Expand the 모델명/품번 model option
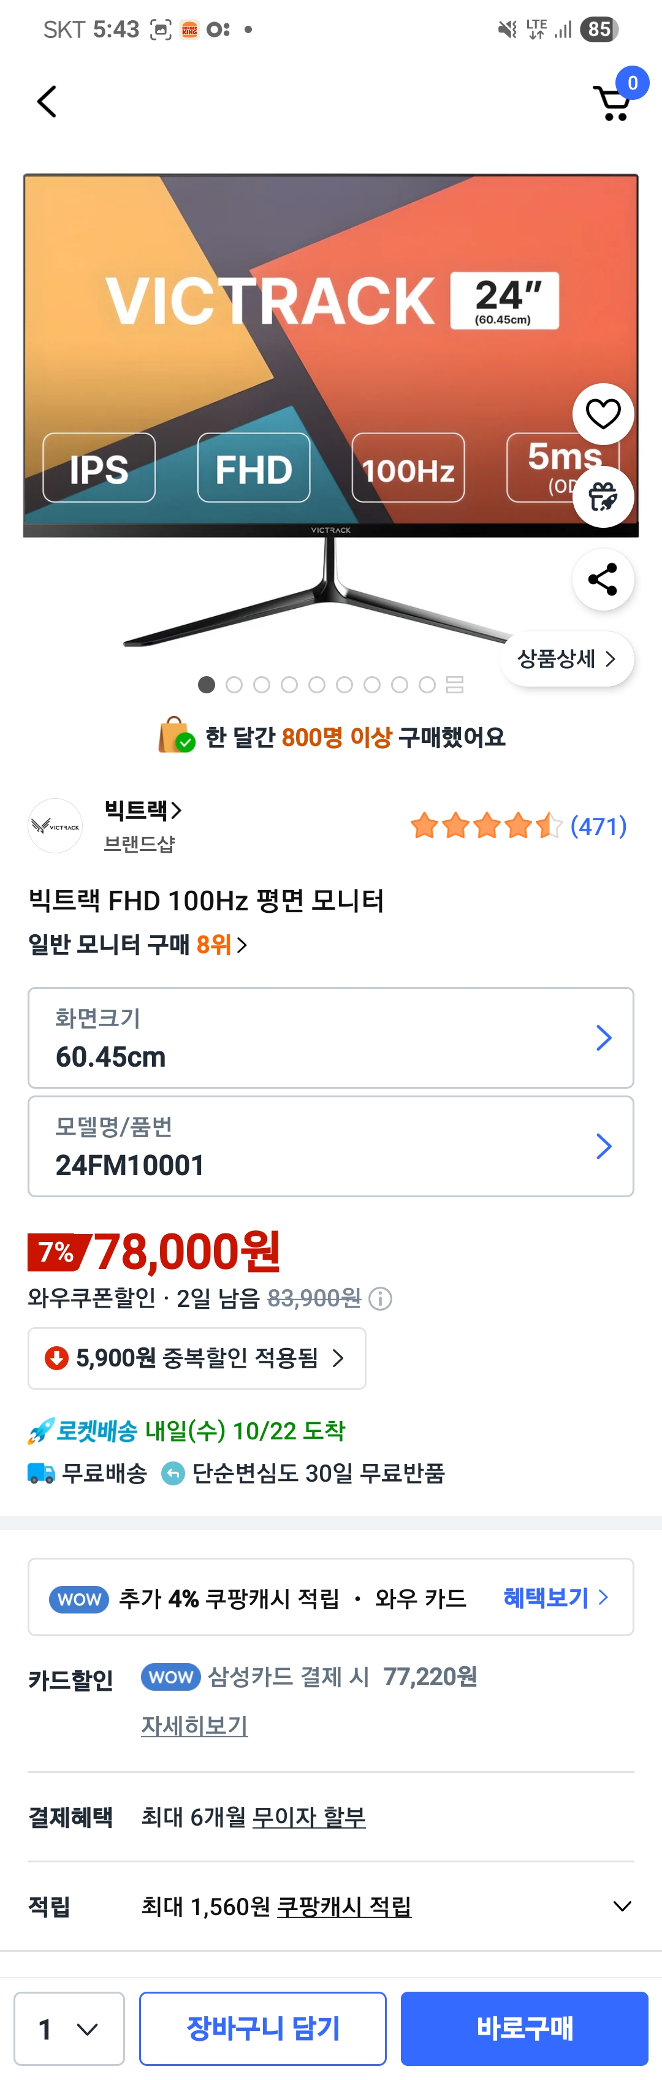 (331, 1146)
